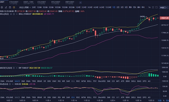Choose BIAS in MACD panel indicator row

click(x=139, y=81)
